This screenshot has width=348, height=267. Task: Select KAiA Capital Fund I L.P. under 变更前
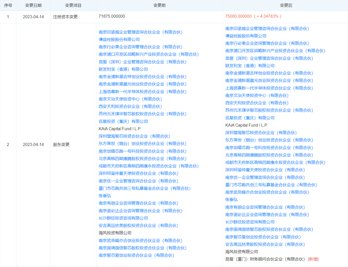(120, 129)
